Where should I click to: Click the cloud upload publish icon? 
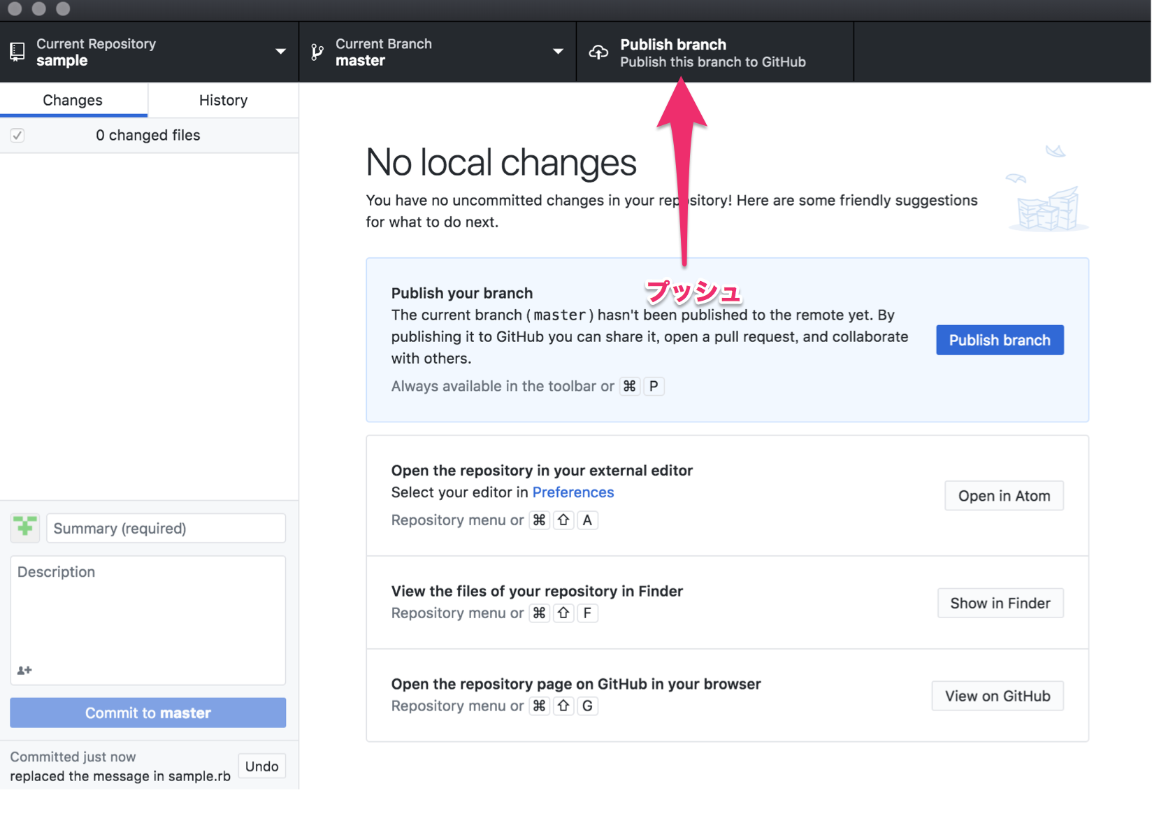[598, 52]
